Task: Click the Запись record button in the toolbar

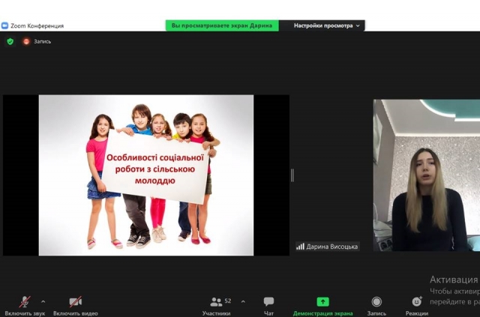Action: coord(376,306)
